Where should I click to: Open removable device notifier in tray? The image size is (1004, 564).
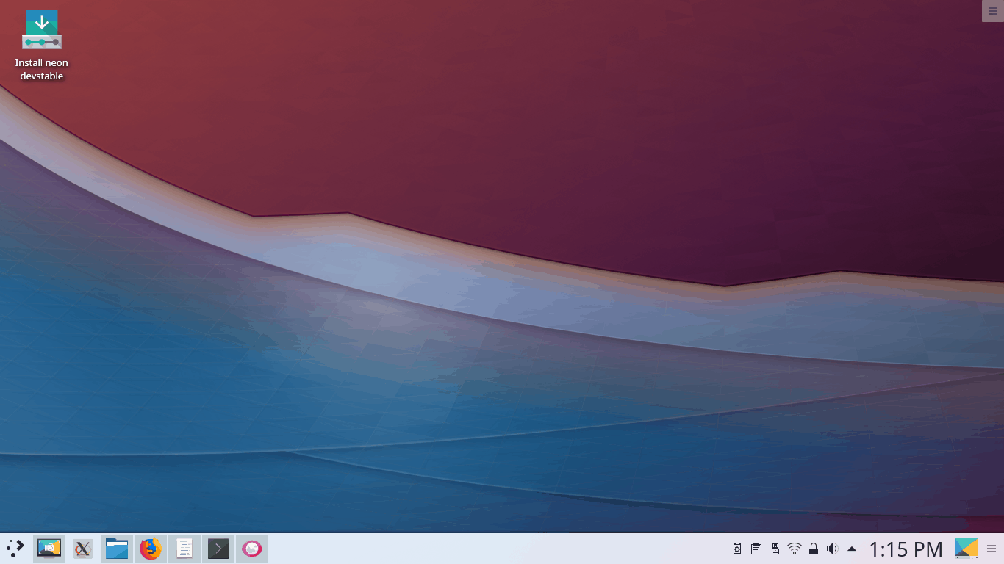click(x=775, y=549)
